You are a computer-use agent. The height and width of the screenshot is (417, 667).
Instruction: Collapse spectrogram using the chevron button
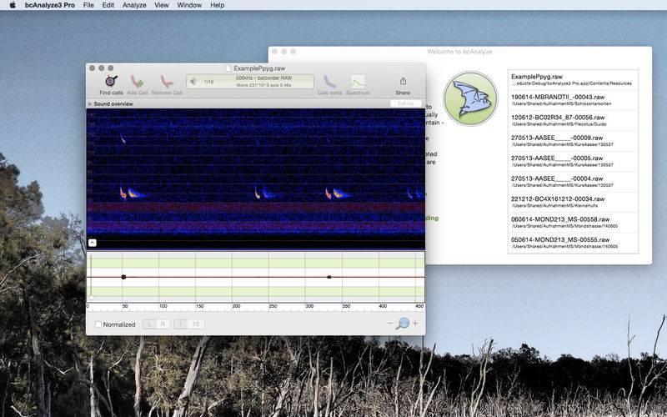[92, 243]
